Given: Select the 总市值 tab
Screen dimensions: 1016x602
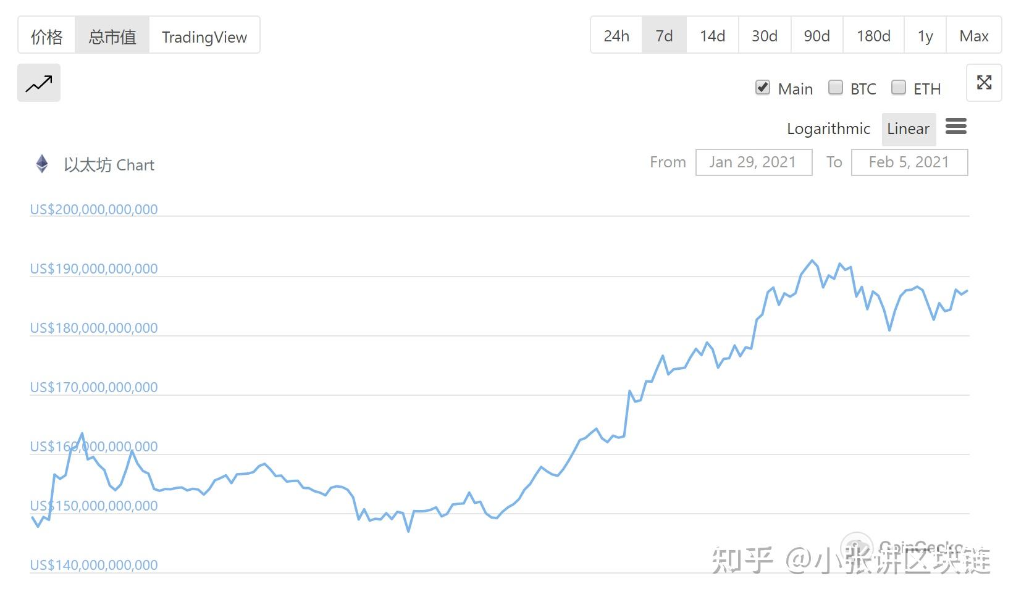Looking at the screenshot, I should coord(112,36).
